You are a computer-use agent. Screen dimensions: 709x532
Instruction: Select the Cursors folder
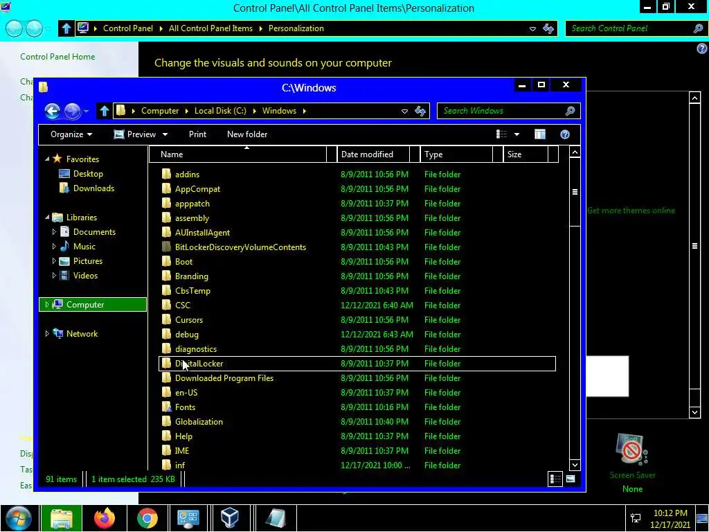[189, 320]
